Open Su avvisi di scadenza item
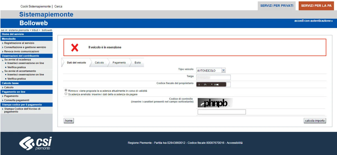 pyautogui.click(x=18, y=59)
